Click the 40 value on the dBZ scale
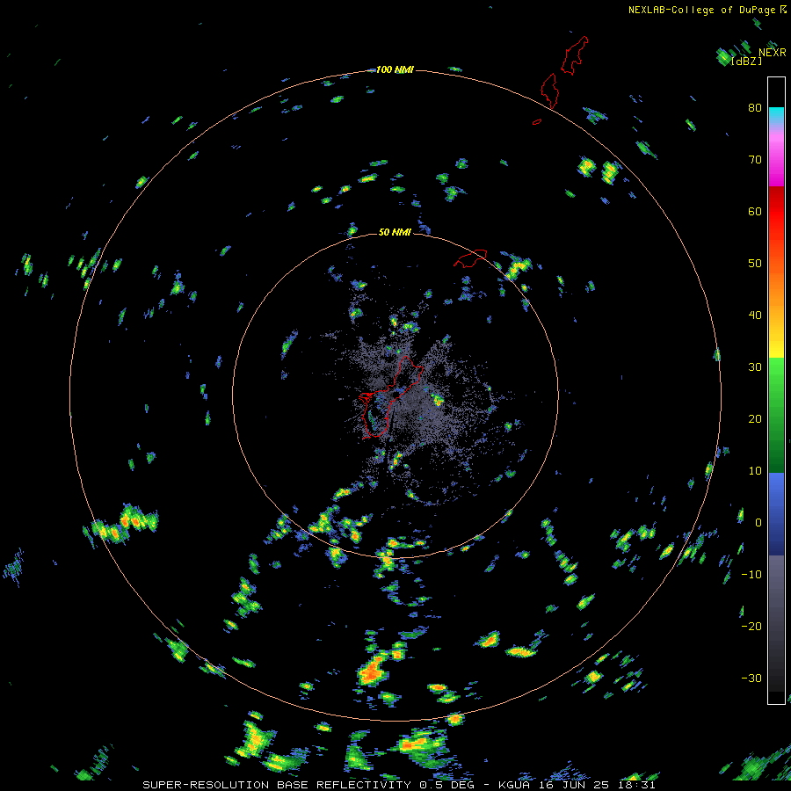 click(755, 315)
